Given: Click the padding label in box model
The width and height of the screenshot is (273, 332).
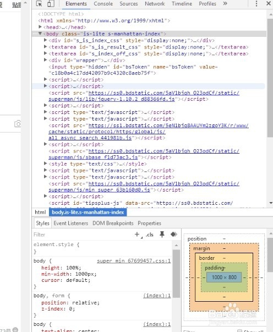Looking at the screenshot, I should click(x=214, y=268).
